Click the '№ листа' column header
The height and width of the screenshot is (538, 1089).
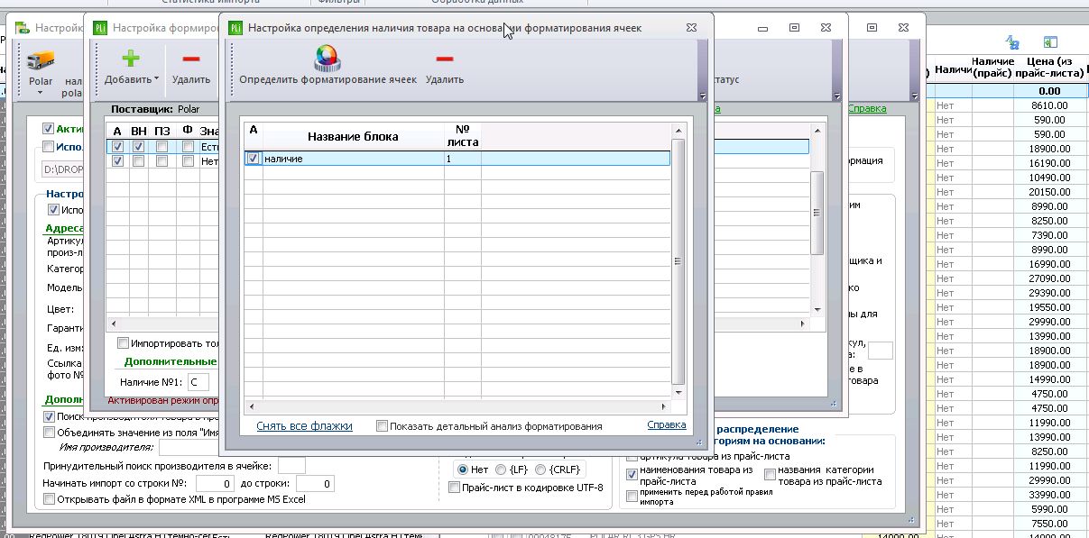click(x=462, y=136)
